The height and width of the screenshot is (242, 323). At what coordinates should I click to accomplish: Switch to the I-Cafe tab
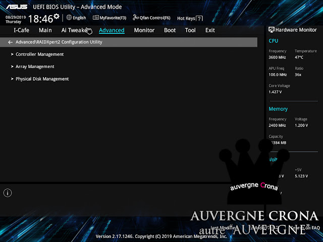click(x=21, y=30)
